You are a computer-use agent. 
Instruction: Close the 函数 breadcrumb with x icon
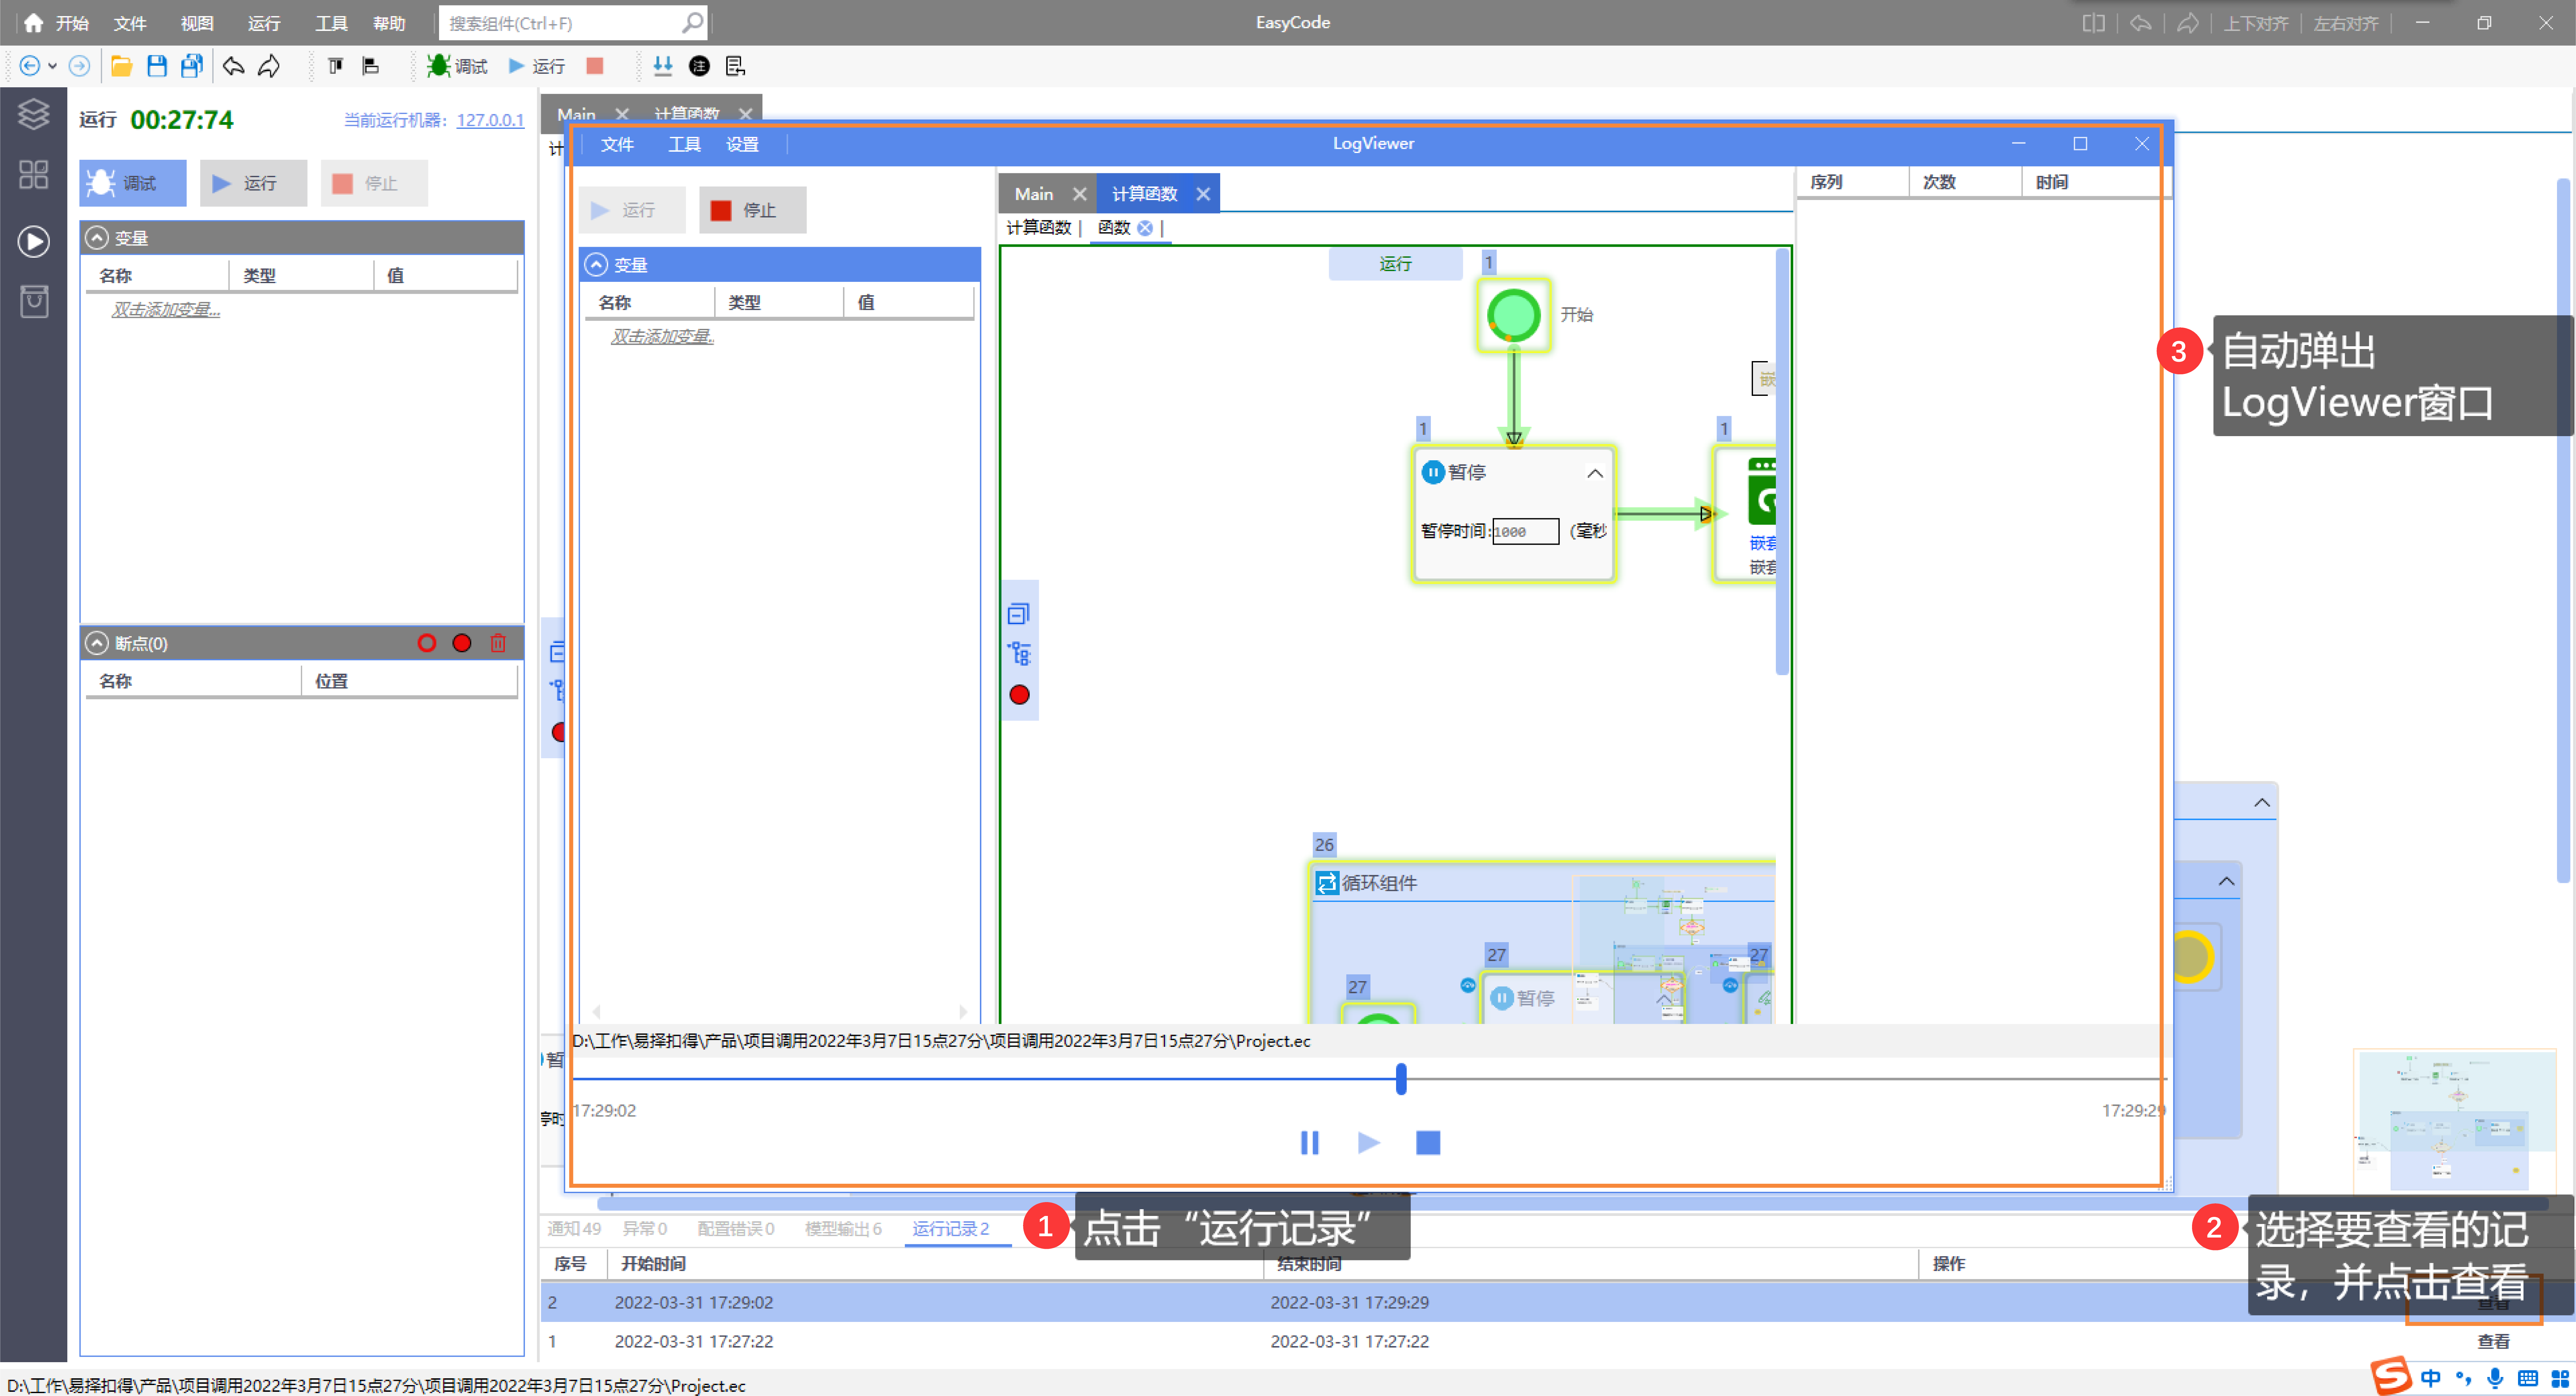[1145, 228]
